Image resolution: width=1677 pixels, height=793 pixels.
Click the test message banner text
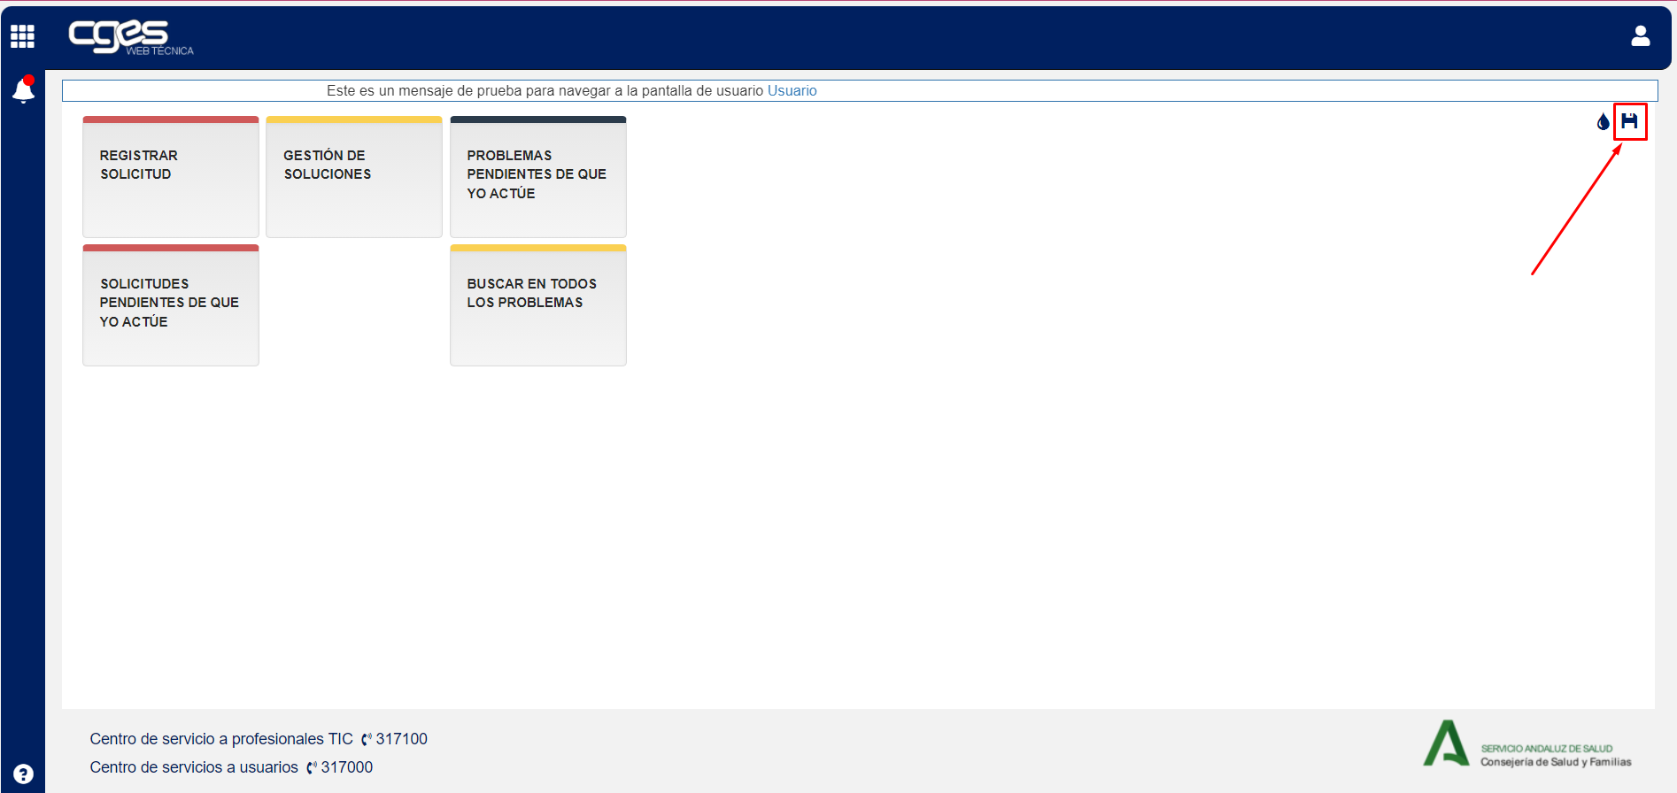545,90
